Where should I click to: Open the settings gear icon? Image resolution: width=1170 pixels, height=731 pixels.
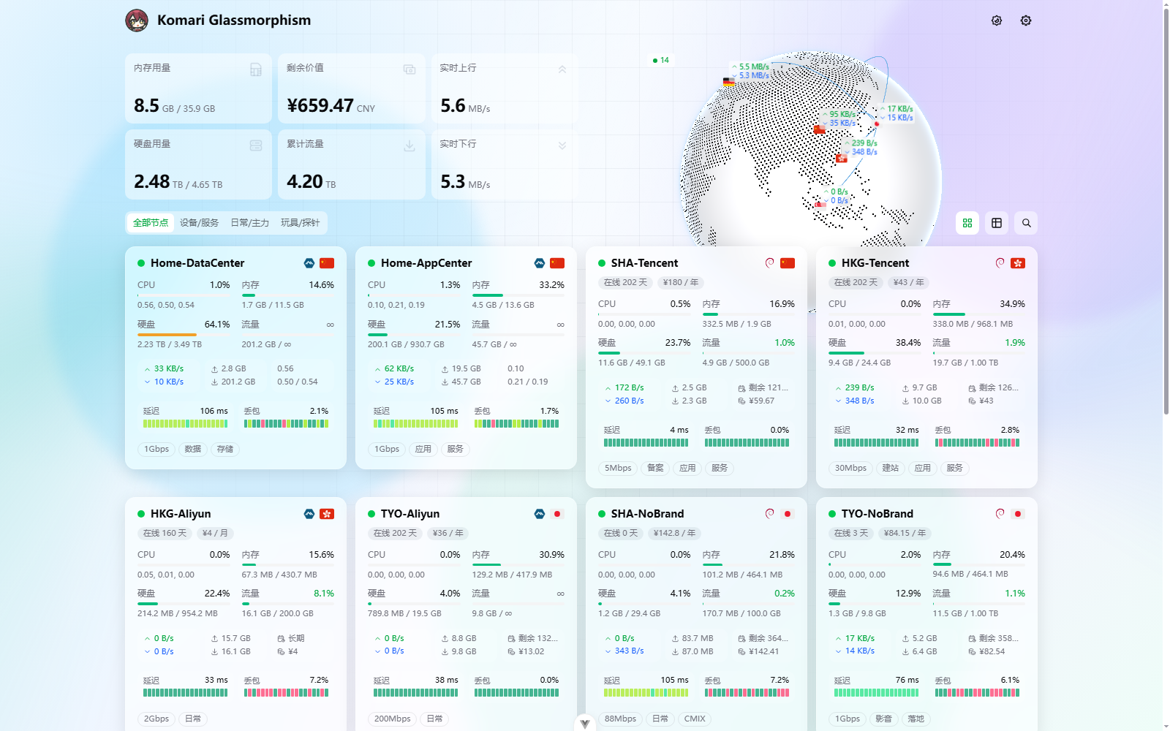pos(1026,20)
